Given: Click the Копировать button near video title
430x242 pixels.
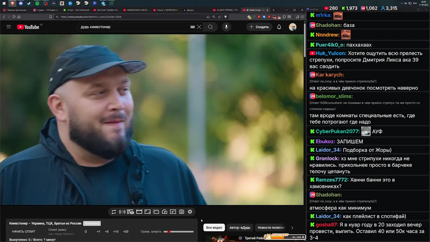Looking at the screenshot, I should pyautogui.click(x=92, y=223).
